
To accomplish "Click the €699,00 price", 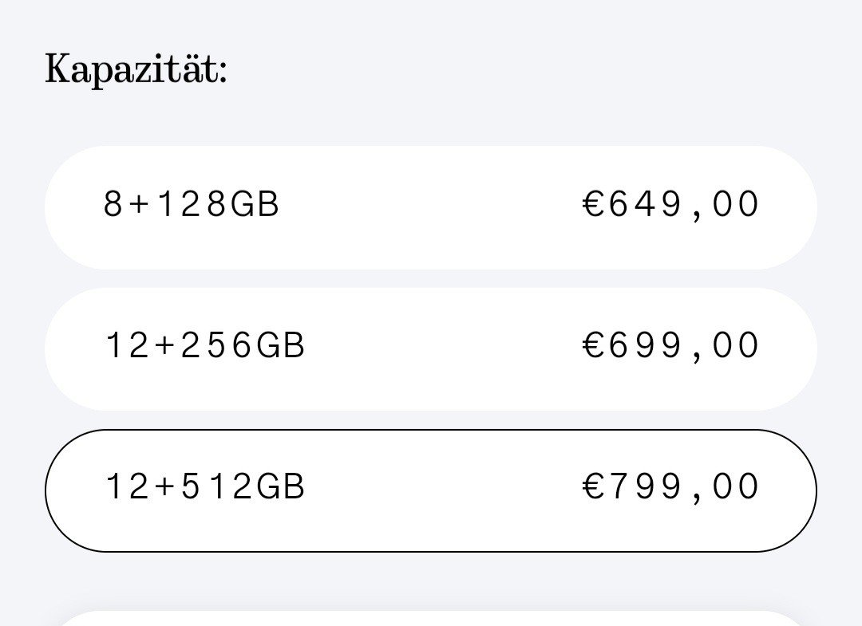I will point(671,347).
